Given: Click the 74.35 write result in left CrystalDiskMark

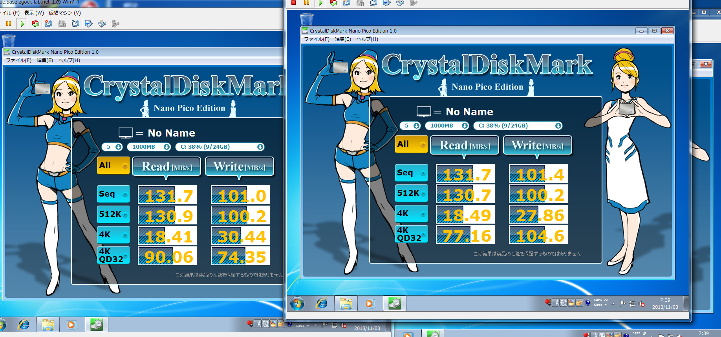Looking at the screenshot, I should (240, 256).
